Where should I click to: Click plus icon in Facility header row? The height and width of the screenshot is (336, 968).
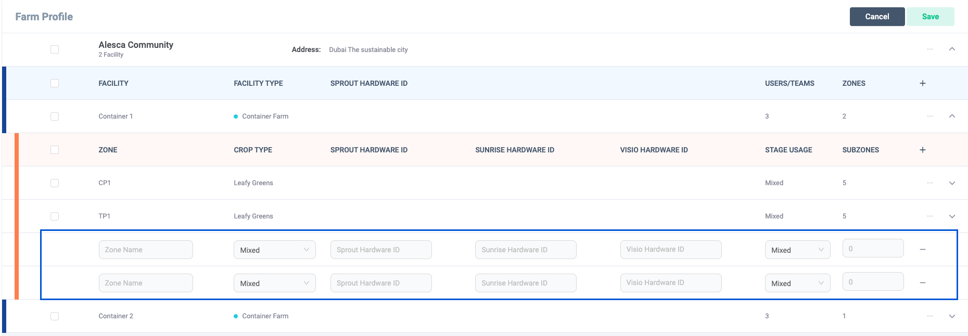[x=922, y=83]
